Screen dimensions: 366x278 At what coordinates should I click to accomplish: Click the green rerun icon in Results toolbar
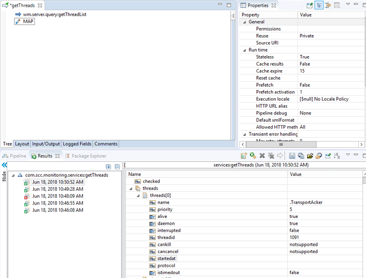pyautogui.click(x=253, y=156)
